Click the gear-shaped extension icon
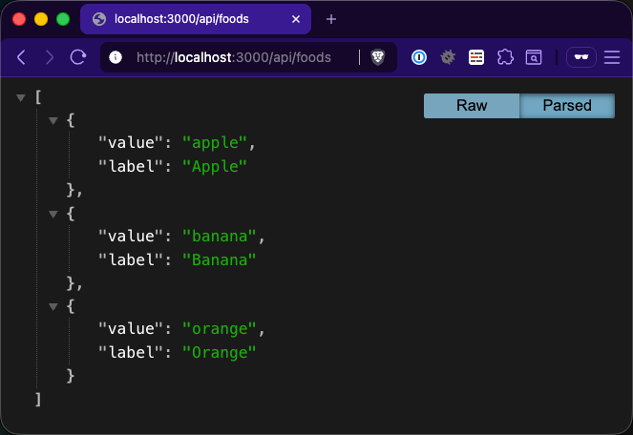Image resolution: width=633 pixels, height=435 pixels. 447,57
